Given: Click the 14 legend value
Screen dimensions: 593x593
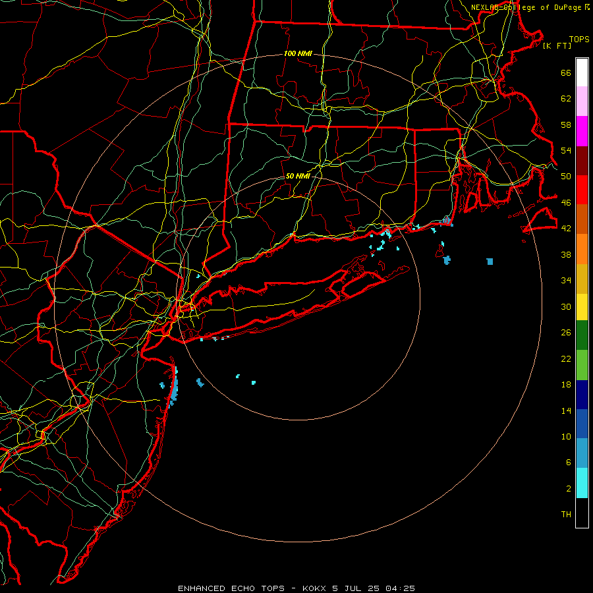Looking at the screenshot, I should click(x=566, y=410).
